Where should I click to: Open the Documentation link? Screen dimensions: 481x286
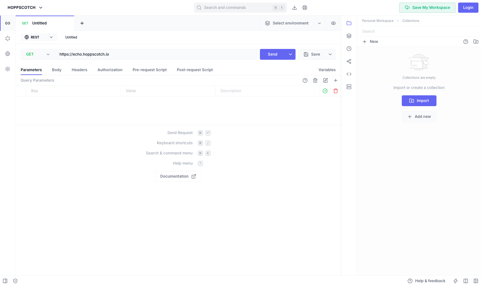[x=178, y=176]
